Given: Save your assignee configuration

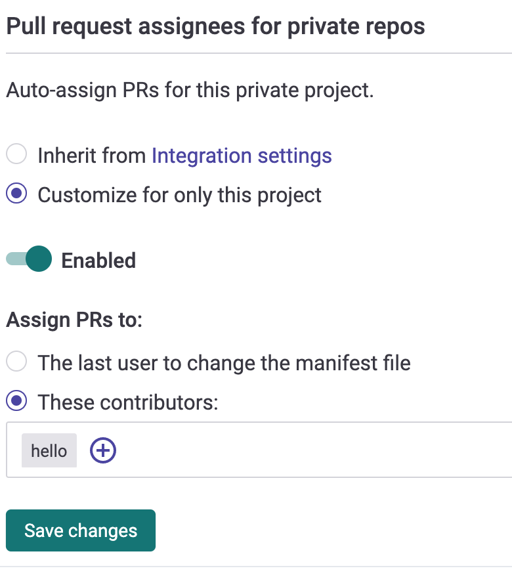Looking at the screenshot, I should point(80,530).
